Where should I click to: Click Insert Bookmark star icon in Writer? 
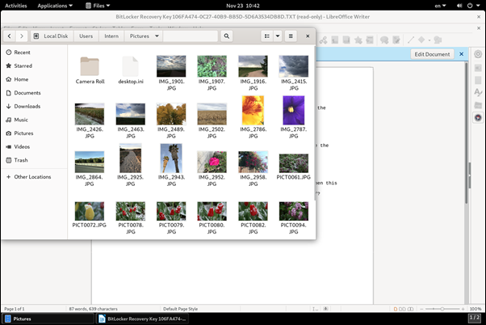pos(358,40)
